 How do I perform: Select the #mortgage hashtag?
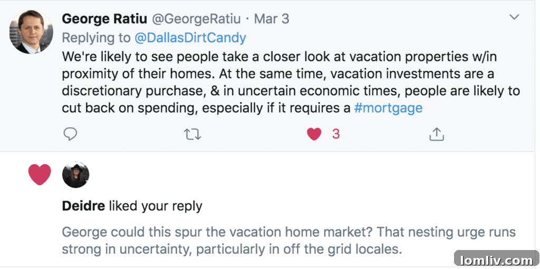(x=388, y=108)
